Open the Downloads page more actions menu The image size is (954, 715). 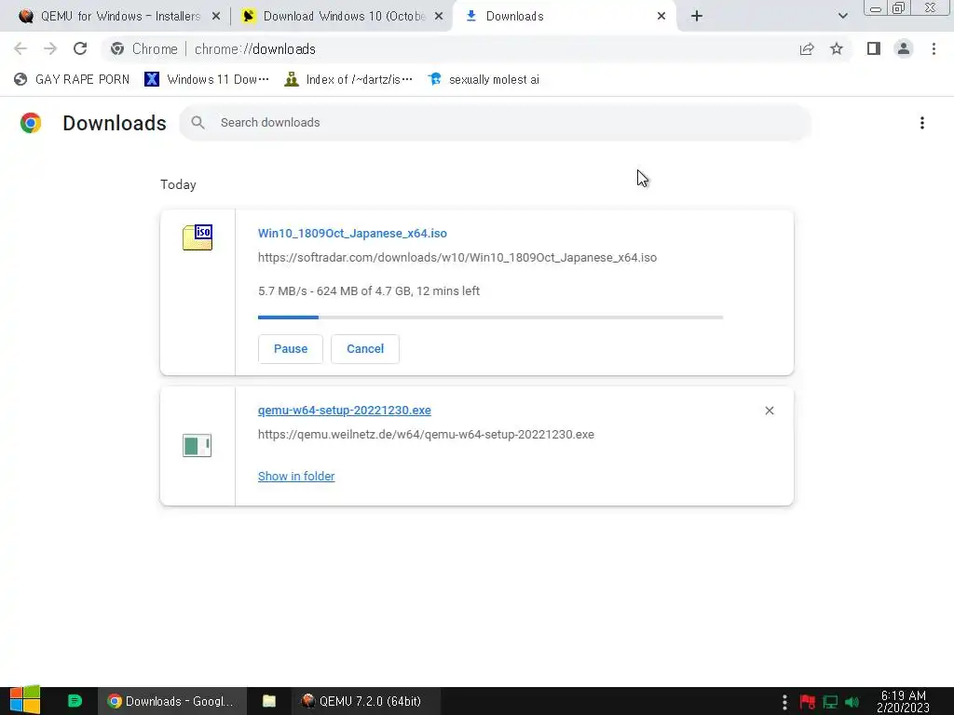coord(922,123)
